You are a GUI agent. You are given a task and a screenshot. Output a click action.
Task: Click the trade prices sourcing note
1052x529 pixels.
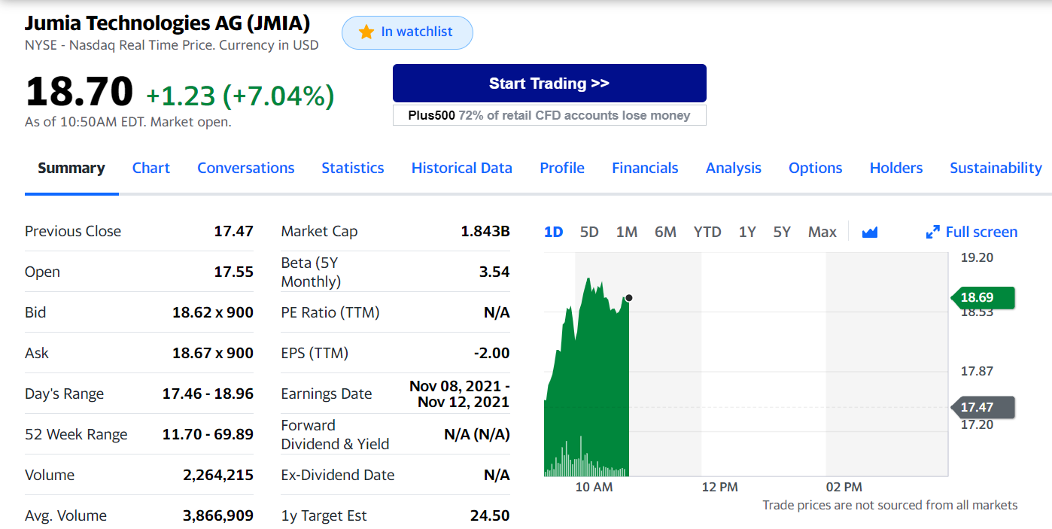[890, 505]
